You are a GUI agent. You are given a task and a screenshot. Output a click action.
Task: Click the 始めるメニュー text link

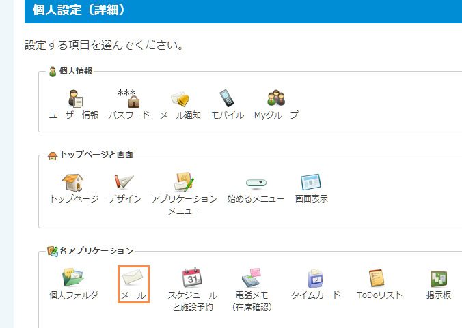(256, 199)
